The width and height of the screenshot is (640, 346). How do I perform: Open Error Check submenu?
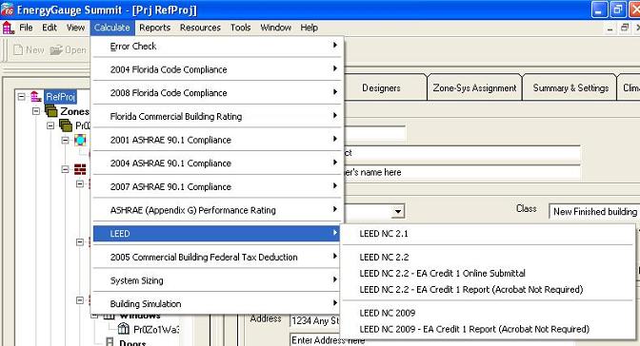pyautogui.click(x=217, y=46)
